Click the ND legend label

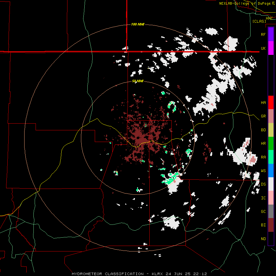[x=263, y=239]
